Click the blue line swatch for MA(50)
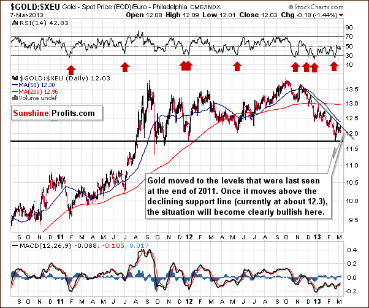Screen dimensions: 369x308 15,85
